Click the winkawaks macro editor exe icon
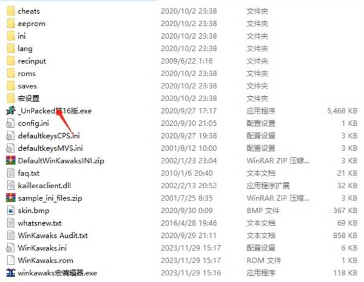 (x=11, y=273)
